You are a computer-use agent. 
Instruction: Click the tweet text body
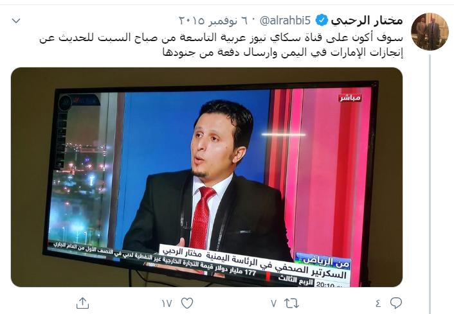coord(221,45)
